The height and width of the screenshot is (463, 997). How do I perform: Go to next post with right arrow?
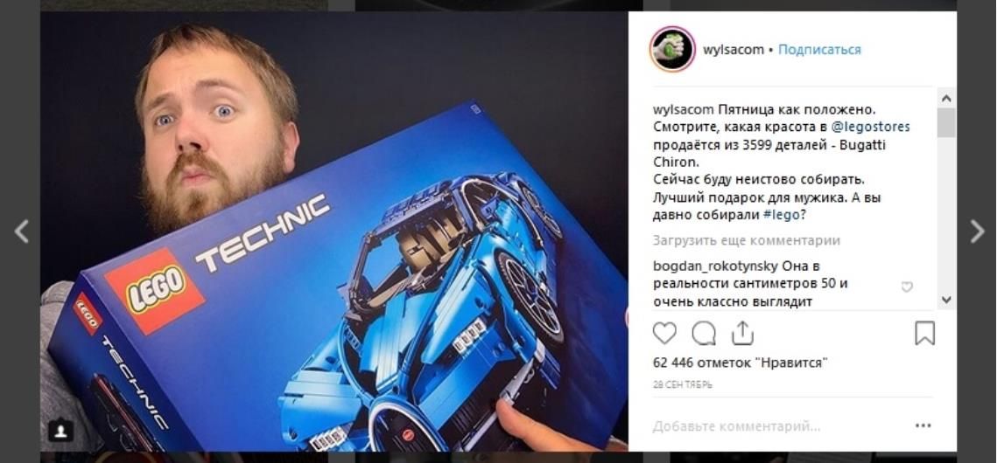[977, 231]
